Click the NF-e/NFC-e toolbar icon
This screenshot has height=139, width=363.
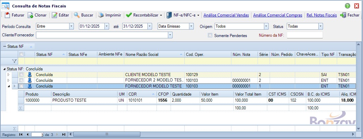click(x=170, y=15)
